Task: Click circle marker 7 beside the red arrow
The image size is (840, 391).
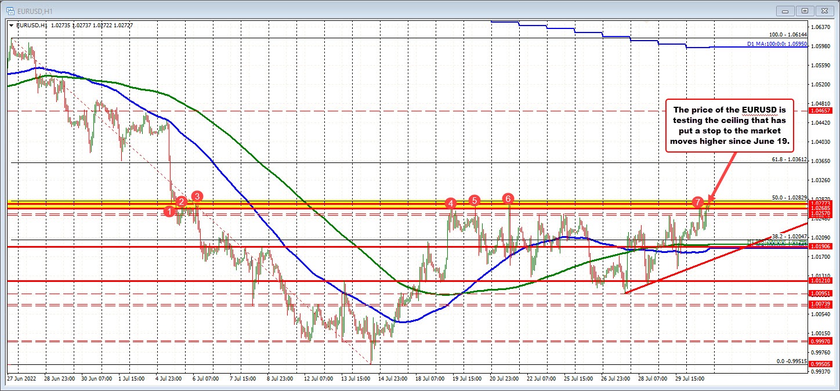Action: [697, 204]
